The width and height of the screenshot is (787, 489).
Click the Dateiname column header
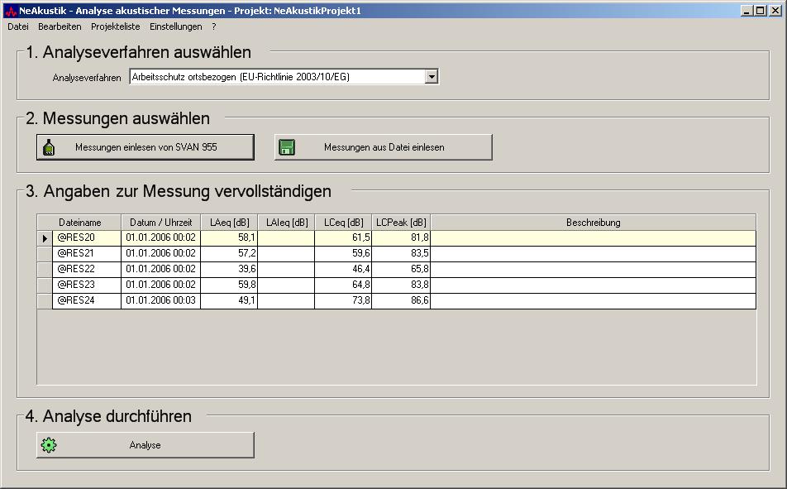point(79,223)
